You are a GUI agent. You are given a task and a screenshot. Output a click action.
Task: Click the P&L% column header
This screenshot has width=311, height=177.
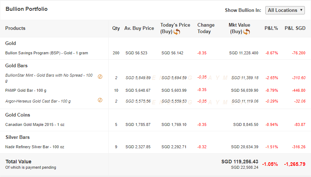point(271,28)
